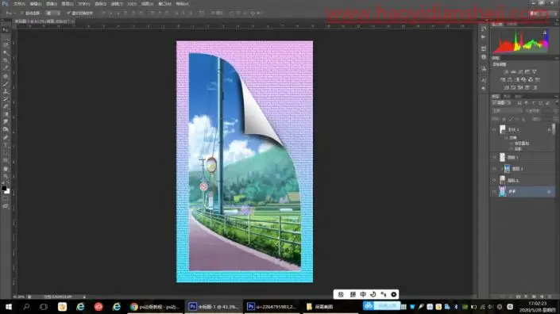Select the Horizontal Type tool
Screen dimensions: 560x314
point(6,145)
